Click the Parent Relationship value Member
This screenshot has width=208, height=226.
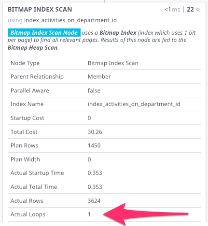[99, 77]
